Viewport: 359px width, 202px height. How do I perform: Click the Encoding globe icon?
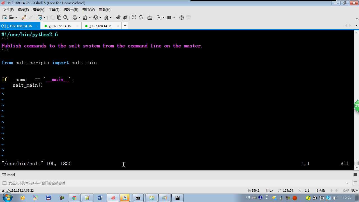point(96,17)
